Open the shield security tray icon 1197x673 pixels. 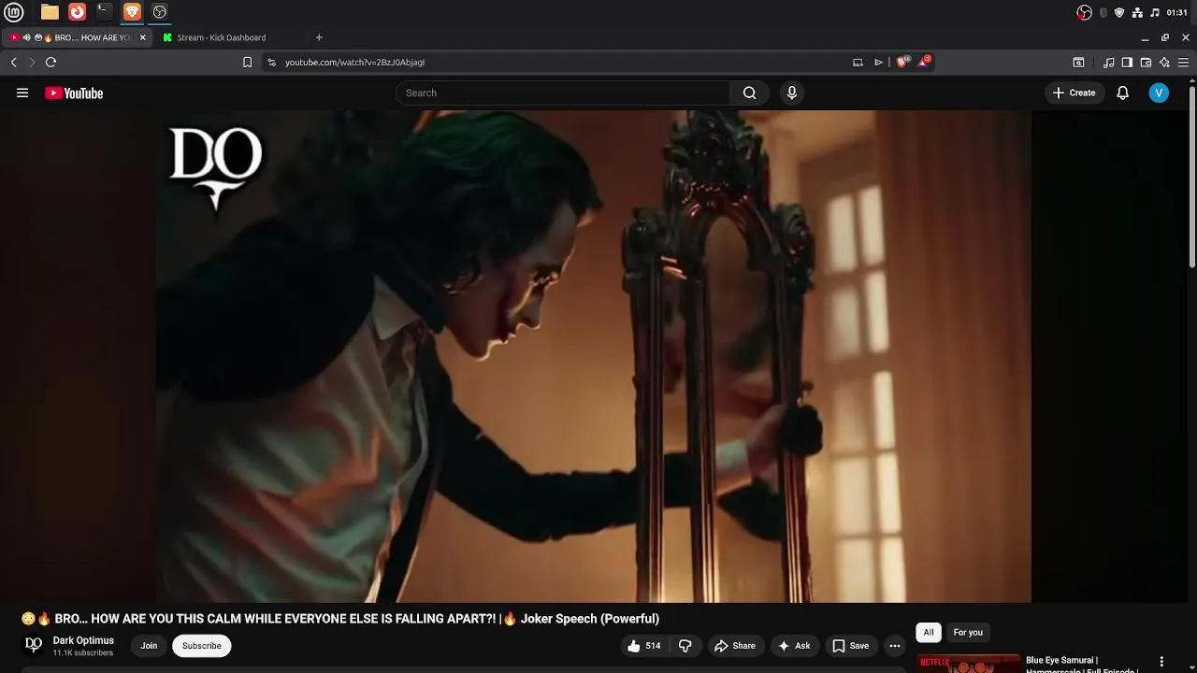pos(1119,12)
